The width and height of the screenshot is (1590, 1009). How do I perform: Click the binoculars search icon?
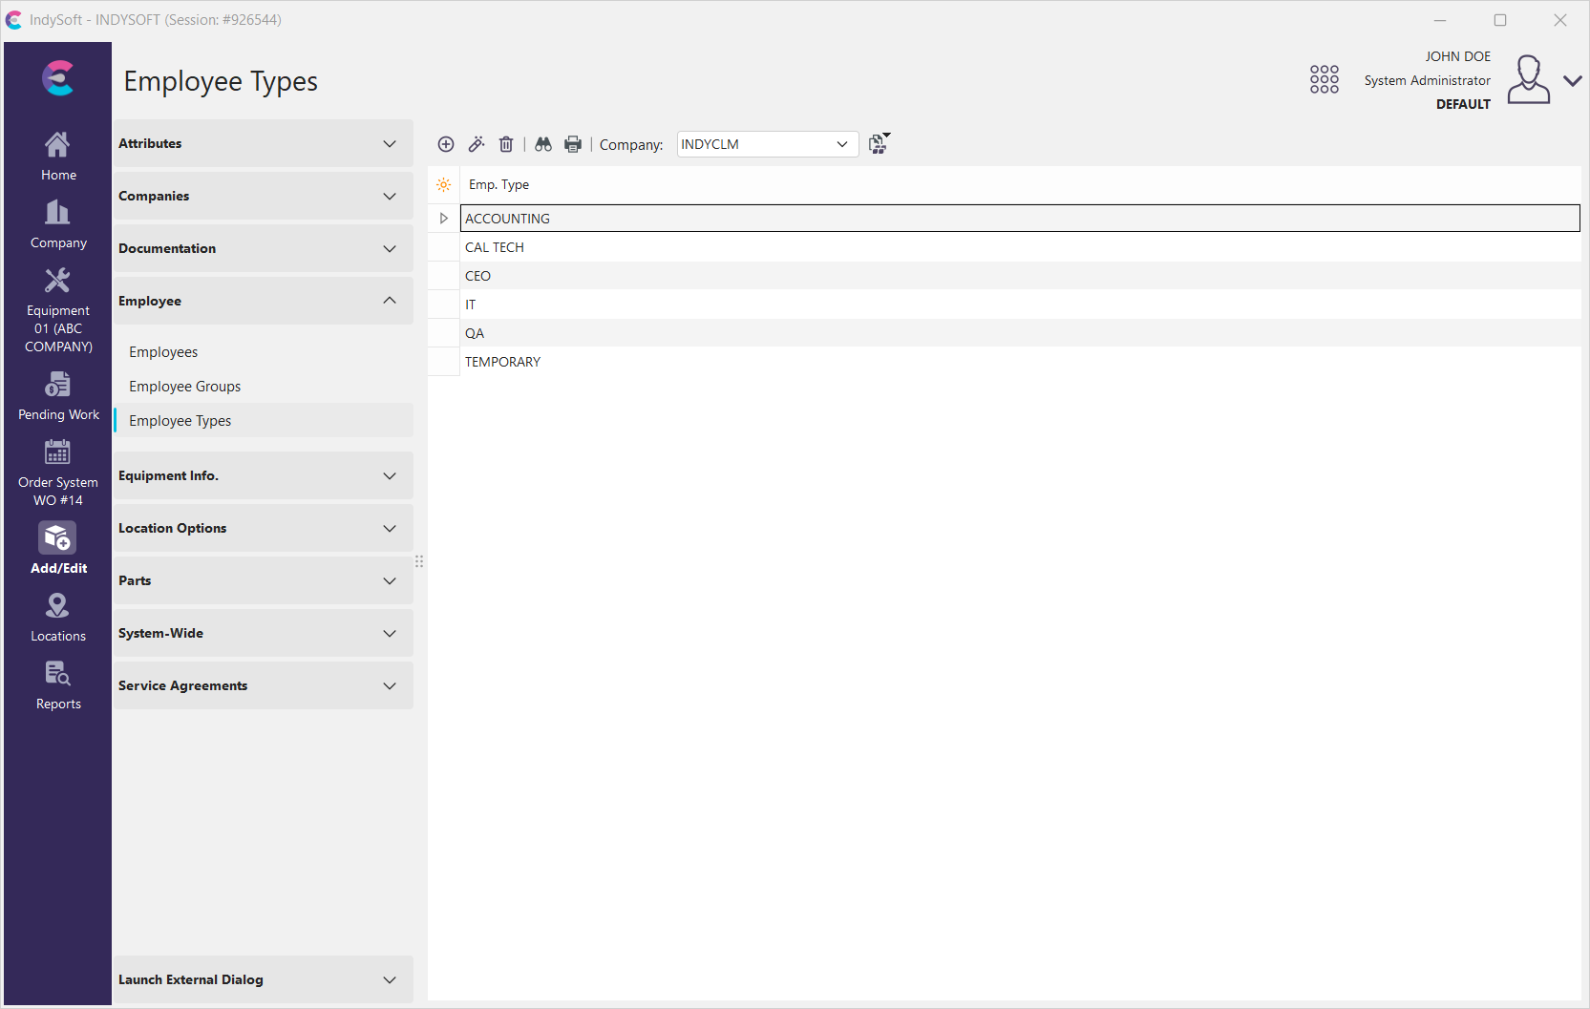[543, 144]
